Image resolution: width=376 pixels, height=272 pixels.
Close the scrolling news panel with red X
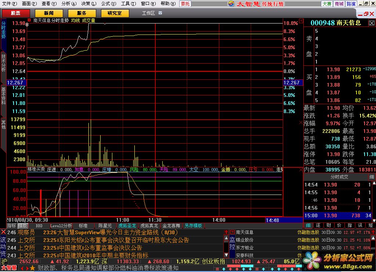pyautogui.click(x=3, y=232)
